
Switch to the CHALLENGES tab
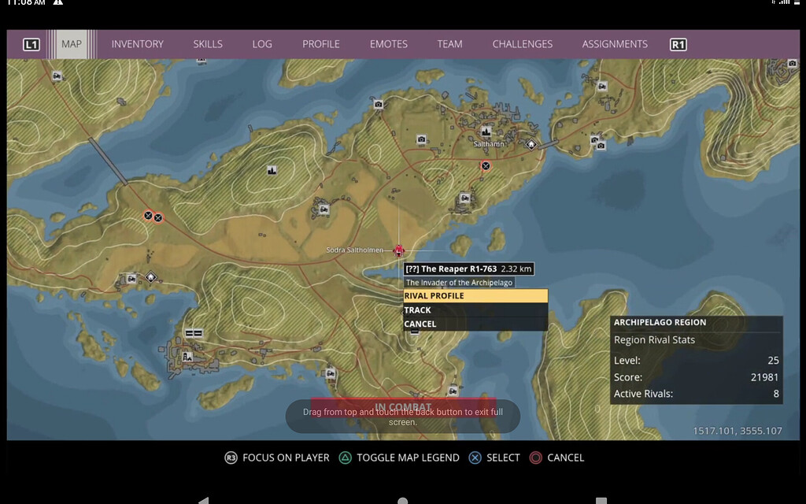pyautogui.click(x=522, y=44)
